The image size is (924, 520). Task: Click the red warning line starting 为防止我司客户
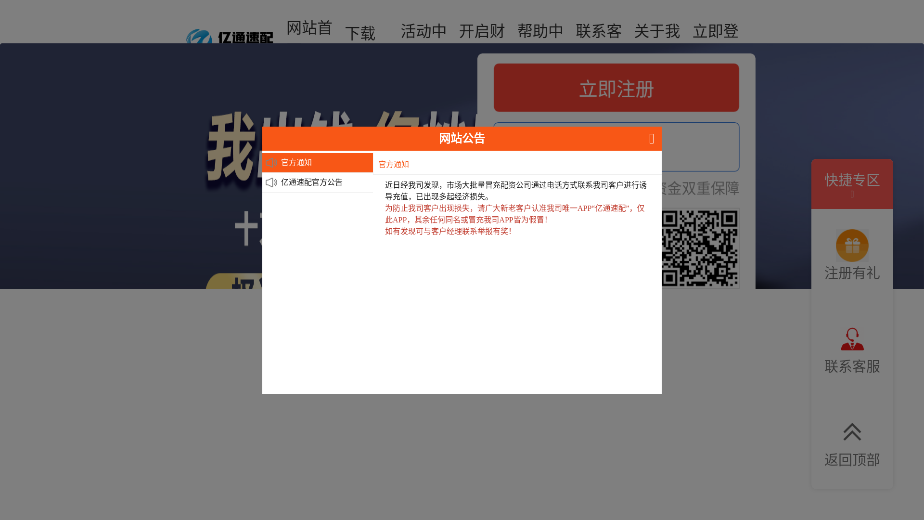point(515,214)
